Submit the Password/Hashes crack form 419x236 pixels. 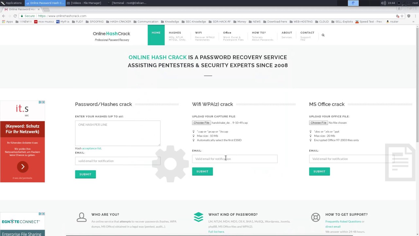pos(85,174)
